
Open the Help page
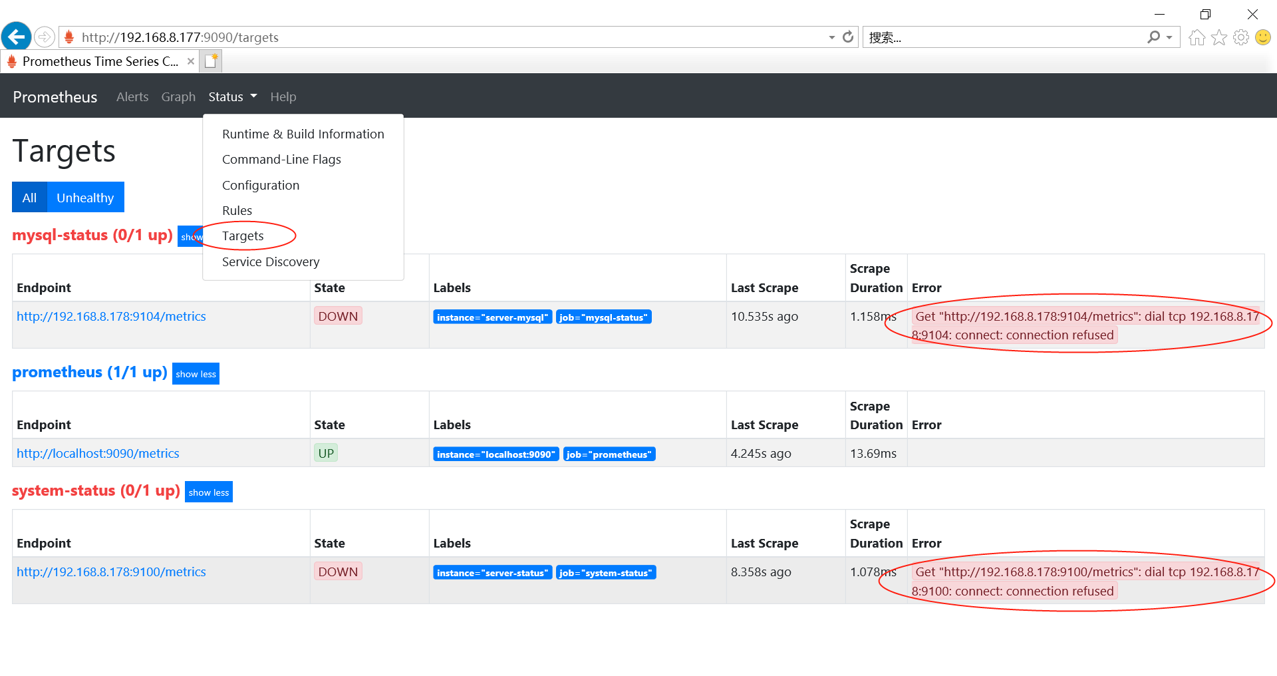[x=283, y=97]
